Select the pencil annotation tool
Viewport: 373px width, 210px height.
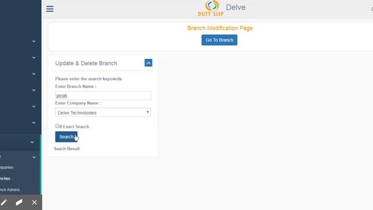click(x=4, y=202)
